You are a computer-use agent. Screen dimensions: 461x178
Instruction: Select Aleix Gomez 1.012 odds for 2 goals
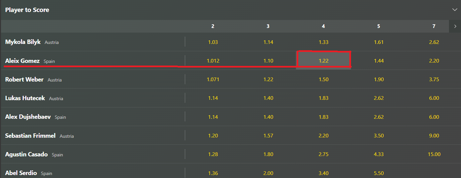213,61
